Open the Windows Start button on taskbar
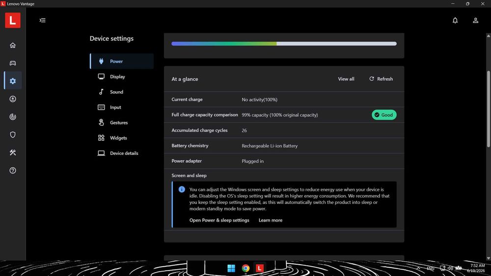 pyautogui.click(x=231, y=268)
